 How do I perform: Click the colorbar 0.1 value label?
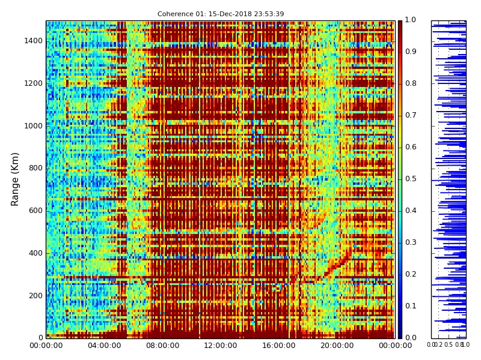click(x=411, y=306)
